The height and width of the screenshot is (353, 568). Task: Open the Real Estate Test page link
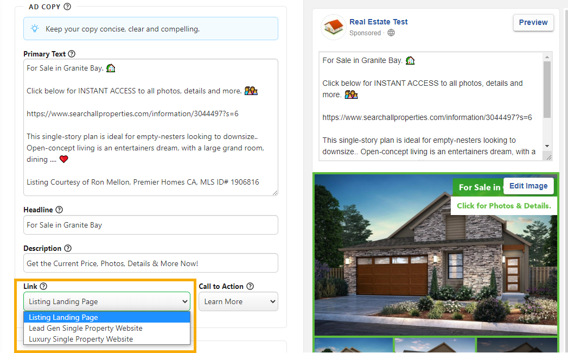click(378, 22)
